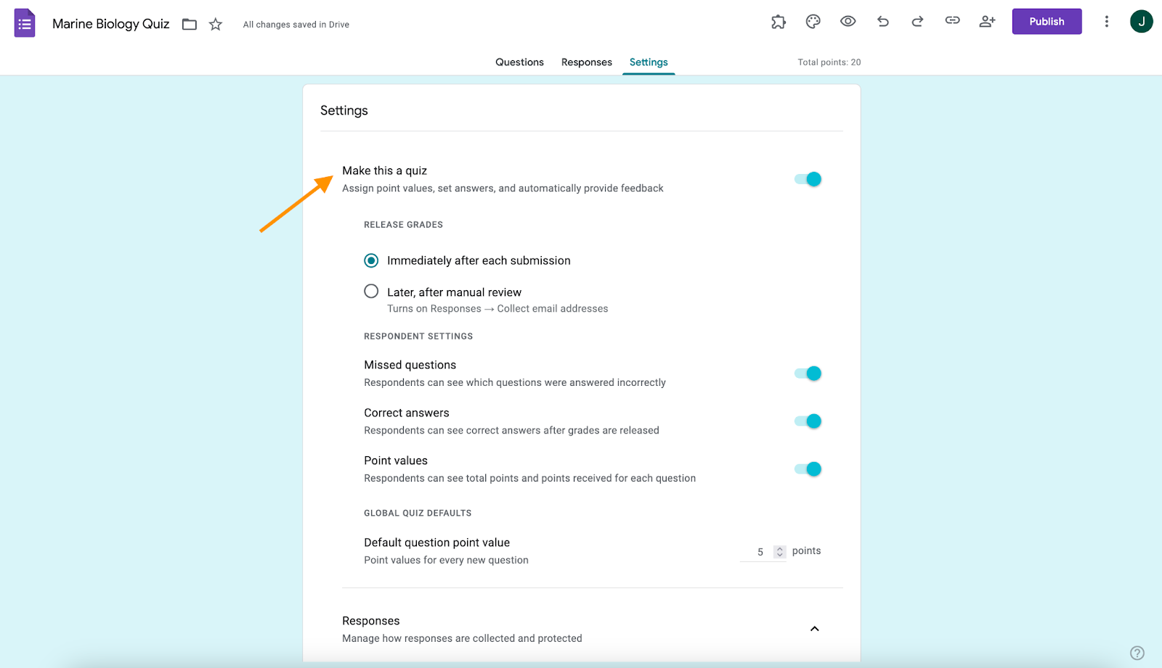
Task: Preview the form with the eye icon
Action: pos(848,22)
